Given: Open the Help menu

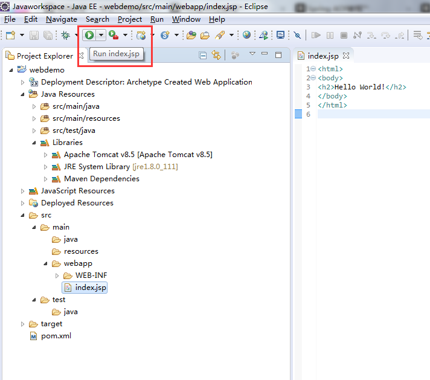Looking at the screenshot, I should [x=217, y=19].
